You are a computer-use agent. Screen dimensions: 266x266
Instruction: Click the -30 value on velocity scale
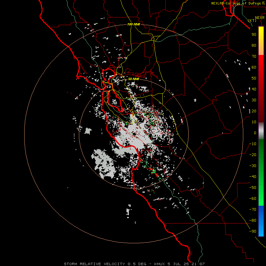(x=253, y=166)
